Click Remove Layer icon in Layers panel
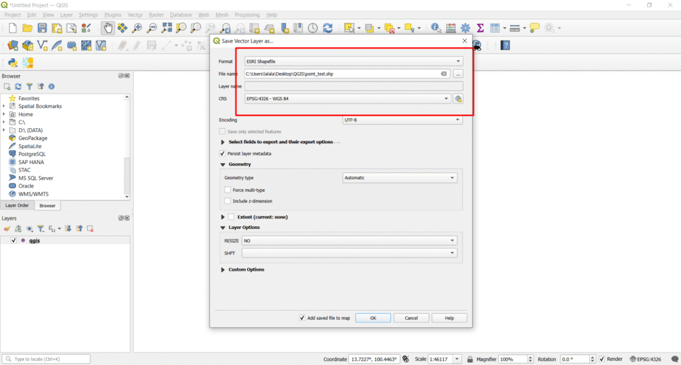Viewport: 681px width, 365px height. click(x=90, y=228)
